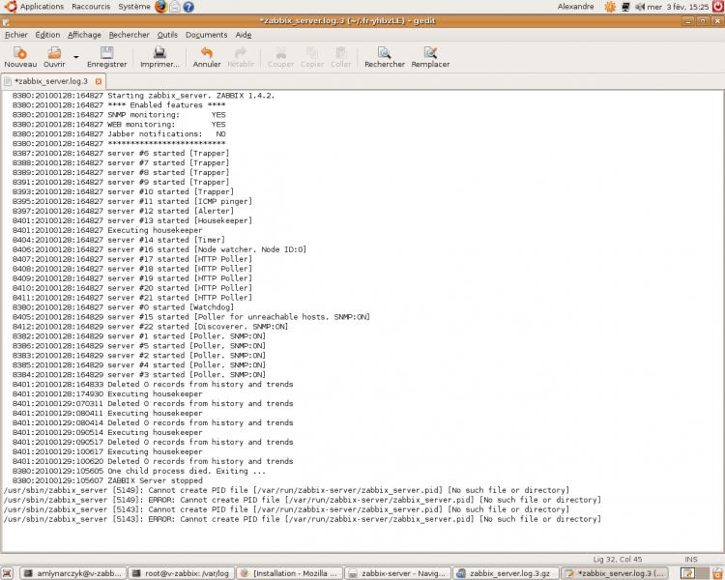
Task: Launch Firefox from the top panel
Action: pos(160,7)
